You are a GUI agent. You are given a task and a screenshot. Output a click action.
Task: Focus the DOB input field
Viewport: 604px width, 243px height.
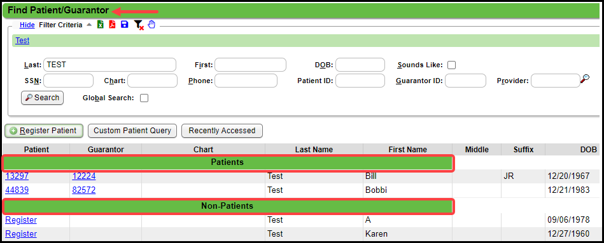click(x=360, y=65)
